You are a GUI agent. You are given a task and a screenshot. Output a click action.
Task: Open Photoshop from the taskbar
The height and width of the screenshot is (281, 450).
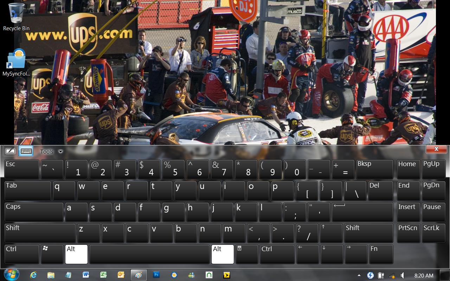click(x=156, y=275)
